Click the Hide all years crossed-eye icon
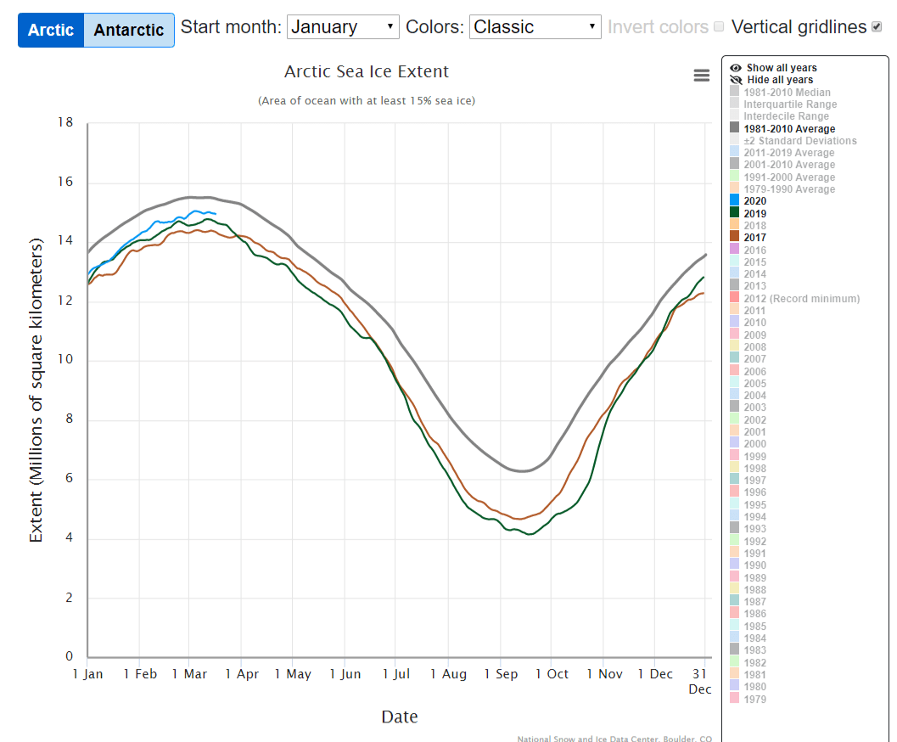Image resolution: width=897 pixels, height=742 pixels. click(x=735, y=80)
